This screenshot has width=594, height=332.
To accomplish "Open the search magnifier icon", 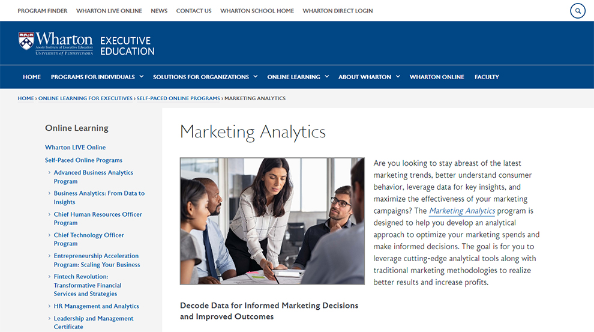I will click(x=578, y=11).
